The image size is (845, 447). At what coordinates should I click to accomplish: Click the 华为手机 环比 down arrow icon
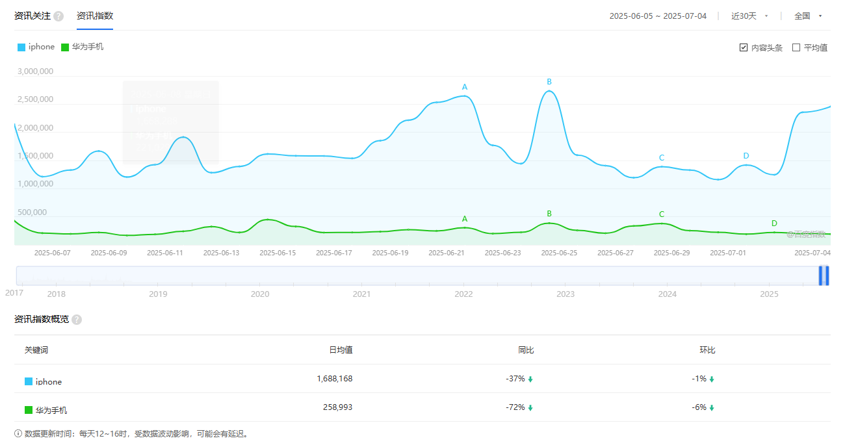[712, 408]
